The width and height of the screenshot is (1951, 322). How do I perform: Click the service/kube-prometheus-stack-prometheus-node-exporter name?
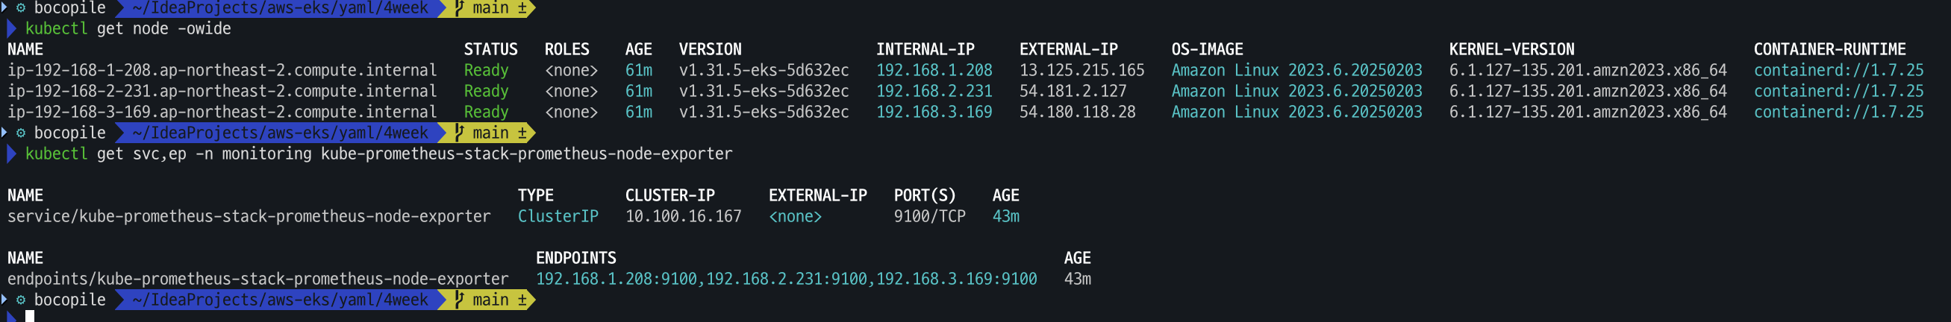[x=249, y=216]
